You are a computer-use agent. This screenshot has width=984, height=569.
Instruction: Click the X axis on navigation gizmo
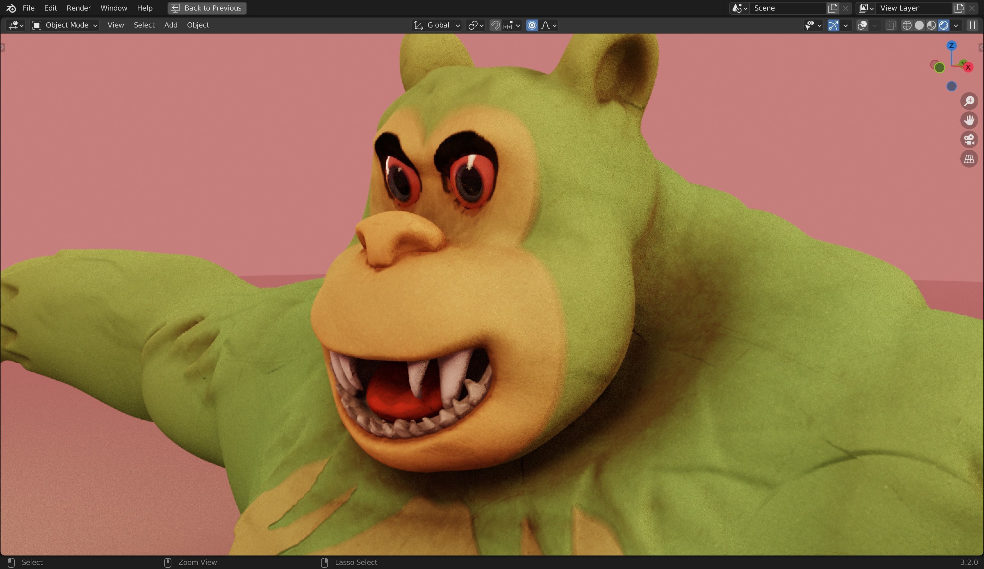click(x=968, y=67)
